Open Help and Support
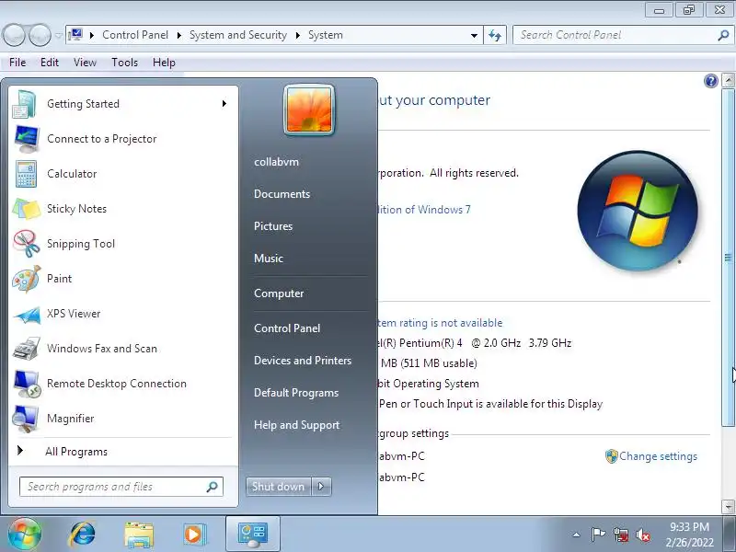 [296, 425]
